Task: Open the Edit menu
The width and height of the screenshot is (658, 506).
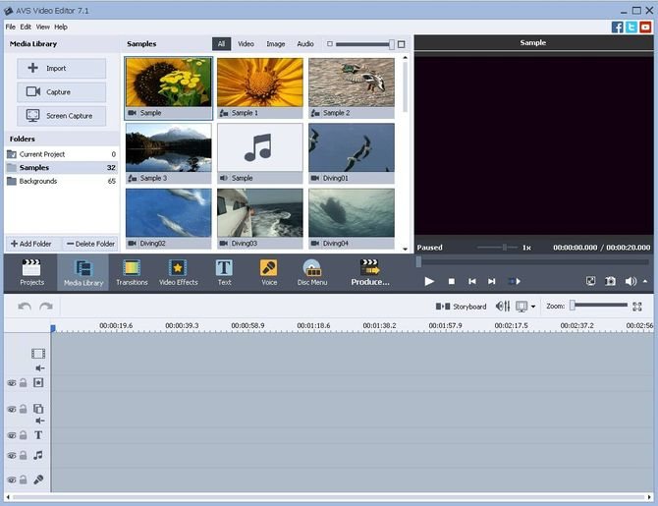Action: (x=26, y=27)
